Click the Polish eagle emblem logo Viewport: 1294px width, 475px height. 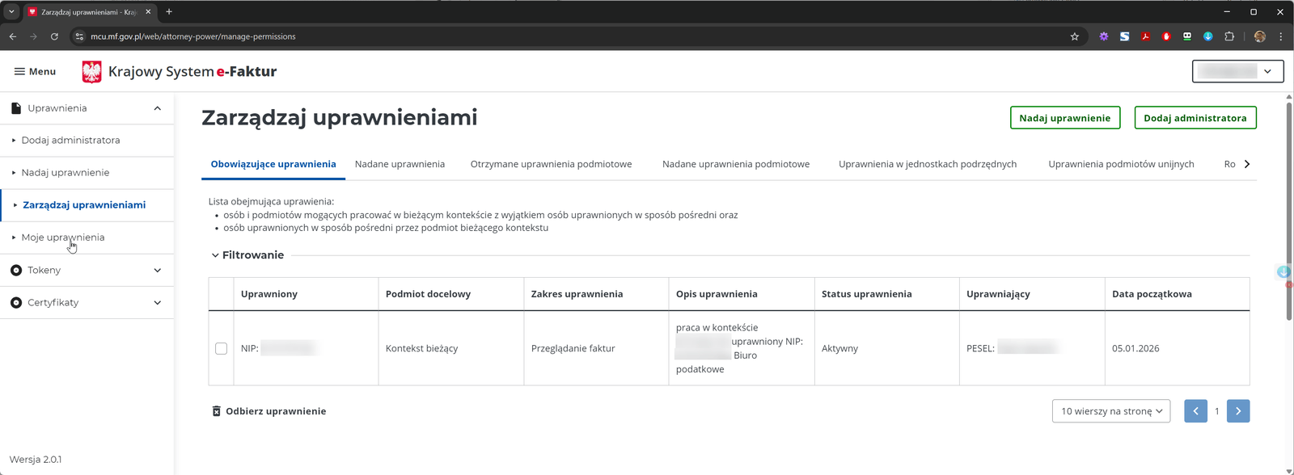92,72
